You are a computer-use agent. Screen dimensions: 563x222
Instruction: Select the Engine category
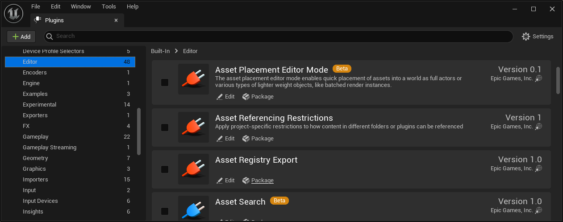tap(70, 83)
